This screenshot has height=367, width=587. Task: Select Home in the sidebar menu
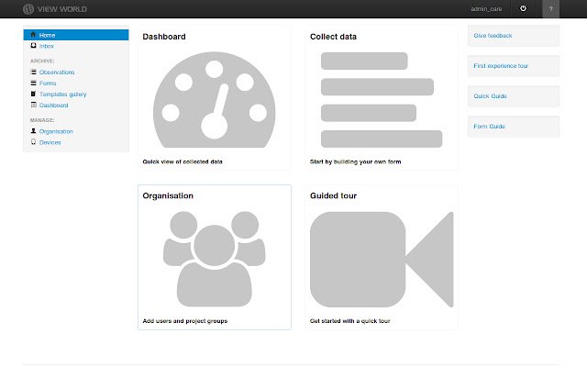click(76, 35)
